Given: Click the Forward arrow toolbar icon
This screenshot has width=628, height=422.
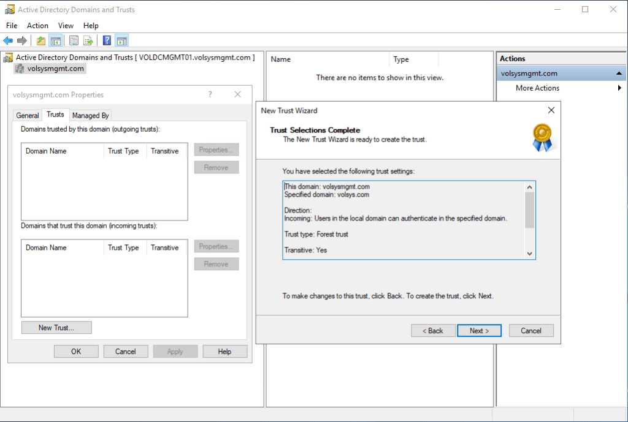Looking at the screenshot, I should tap(22, 41).
